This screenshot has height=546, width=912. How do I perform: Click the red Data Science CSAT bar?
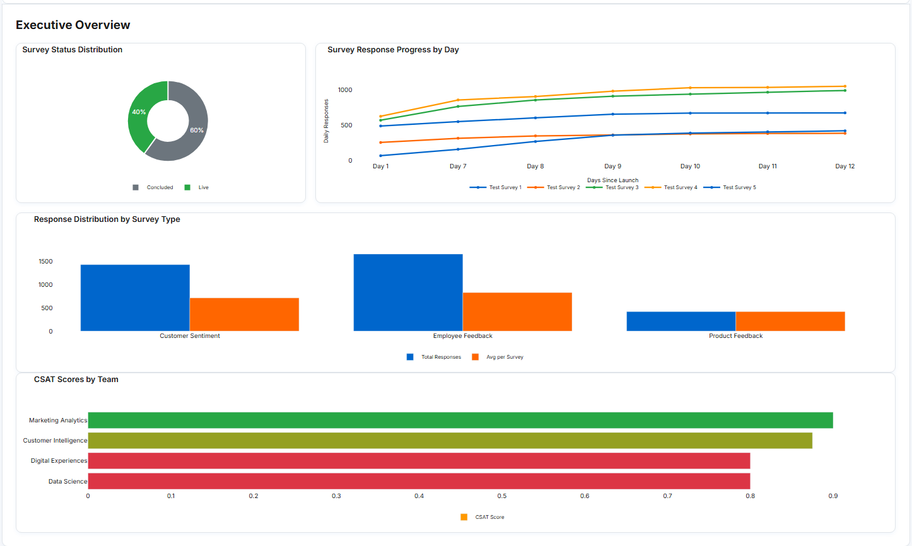(419, 481)
